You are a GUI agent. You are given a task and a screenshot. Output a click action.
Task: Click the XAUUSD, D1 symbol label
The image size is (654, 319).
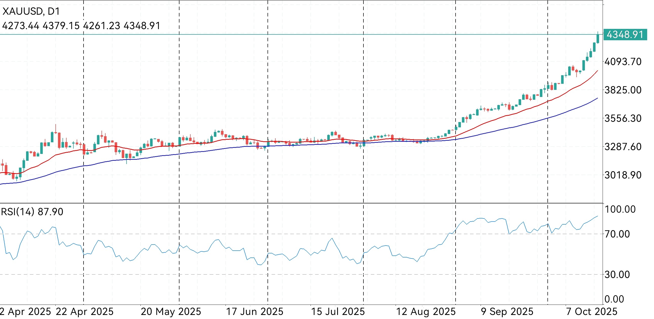31,11
